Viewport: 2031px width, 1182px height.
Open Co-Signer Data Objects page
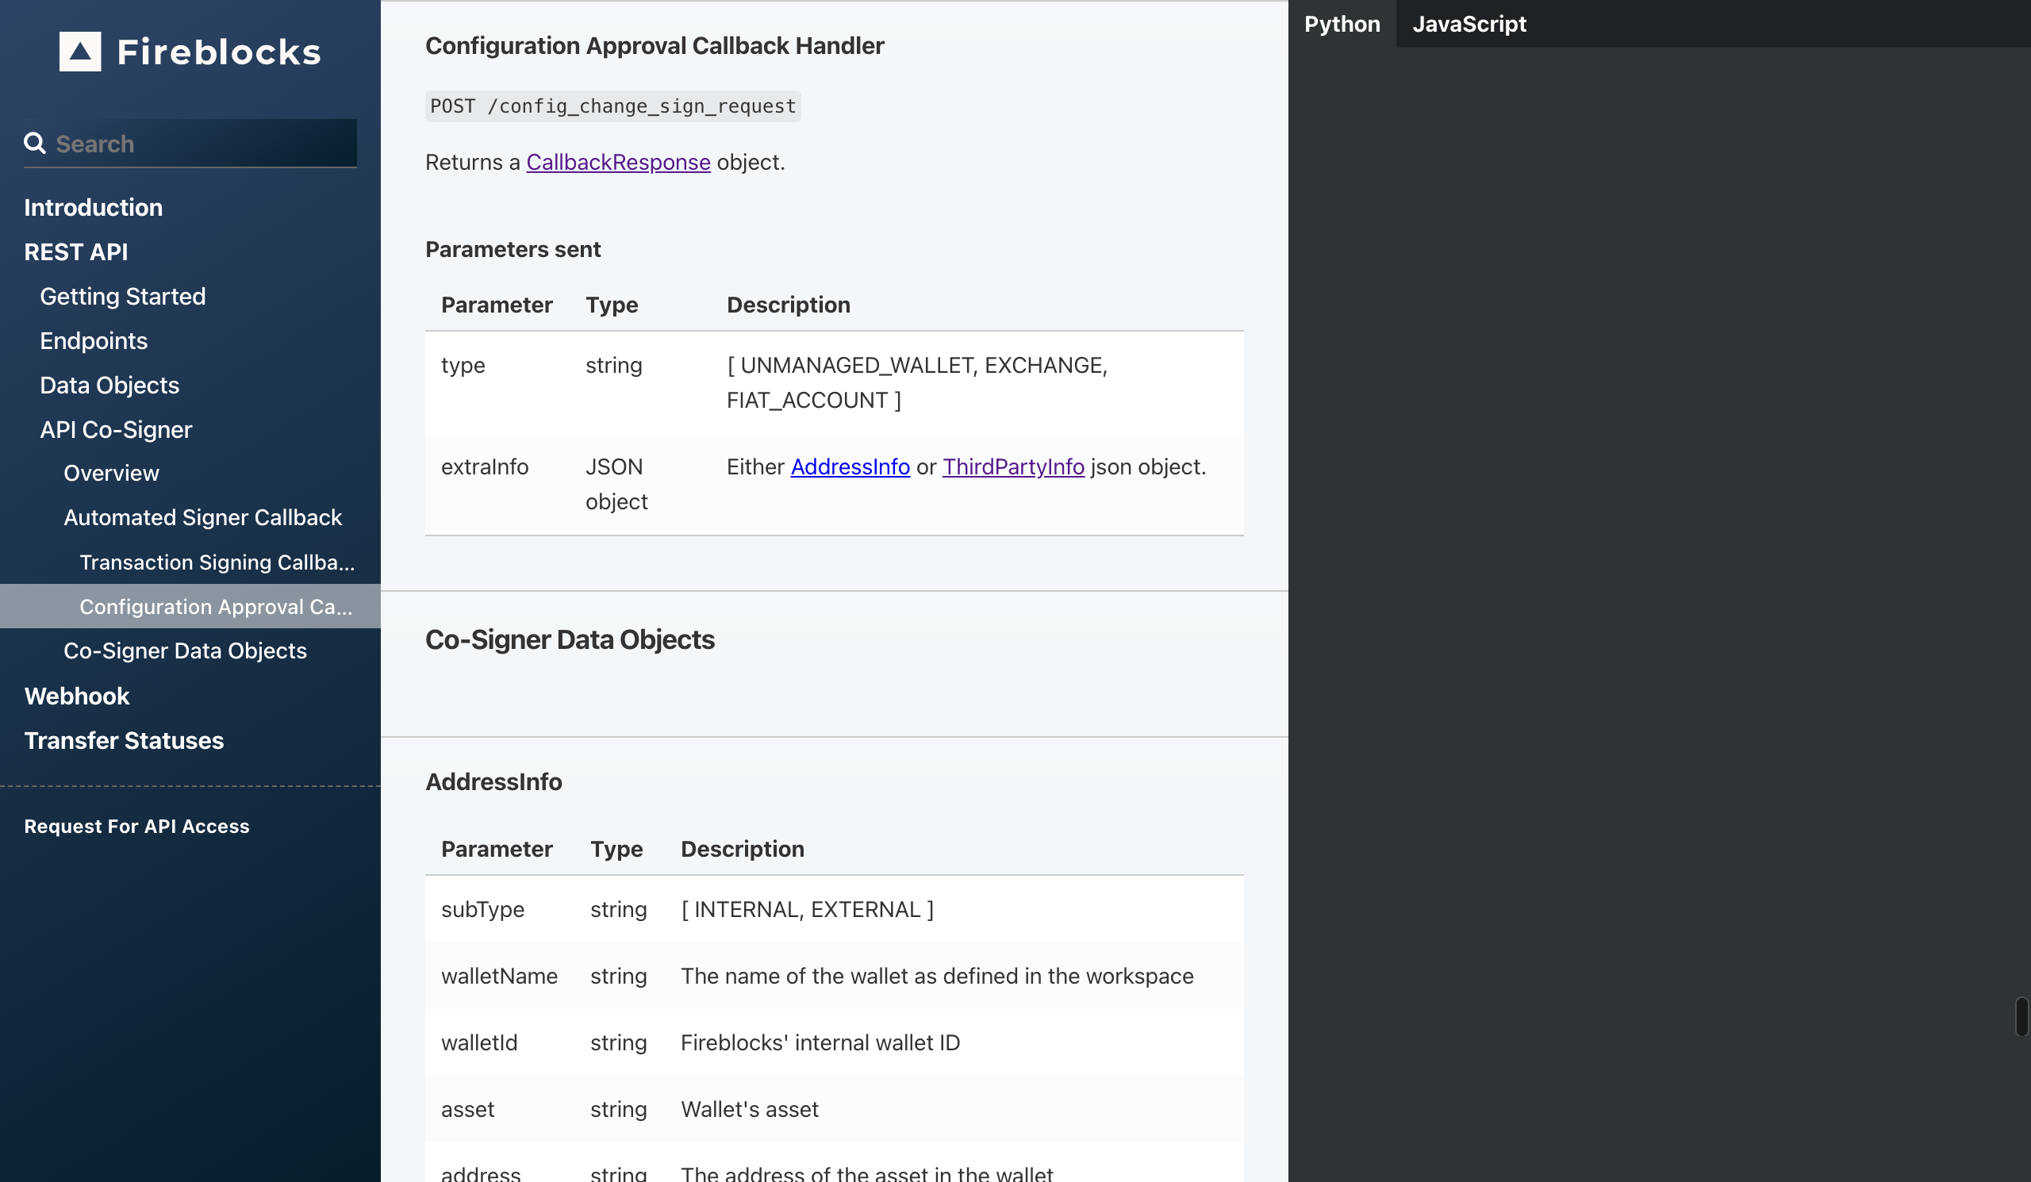[x=186, y=650]
